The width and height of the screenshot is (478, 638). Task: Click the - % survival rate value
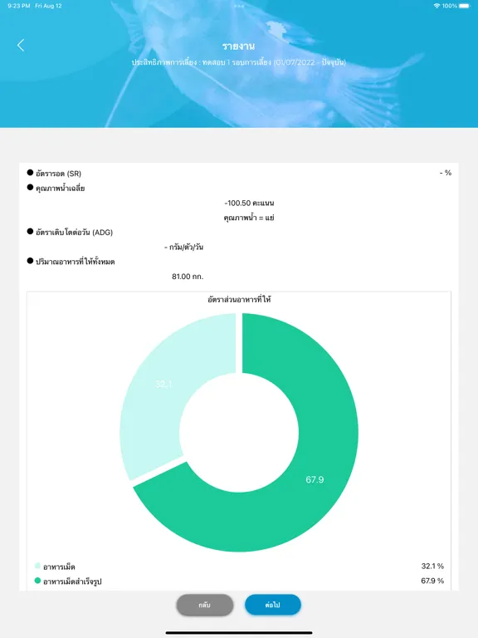point(446,173)
